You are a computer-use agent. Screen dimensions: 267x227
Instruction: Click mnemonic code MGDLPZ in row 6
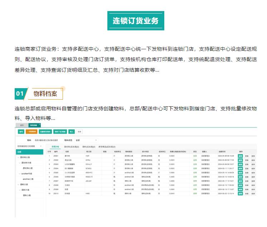(x=89, y=177)
